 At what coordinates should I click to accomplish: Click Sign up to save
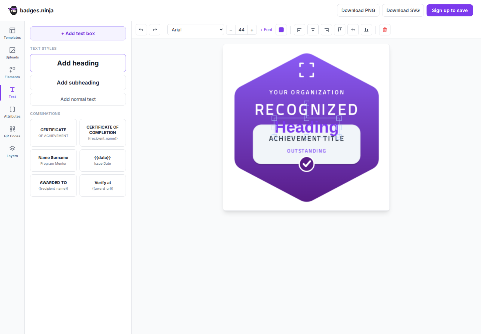pos(450,10)
